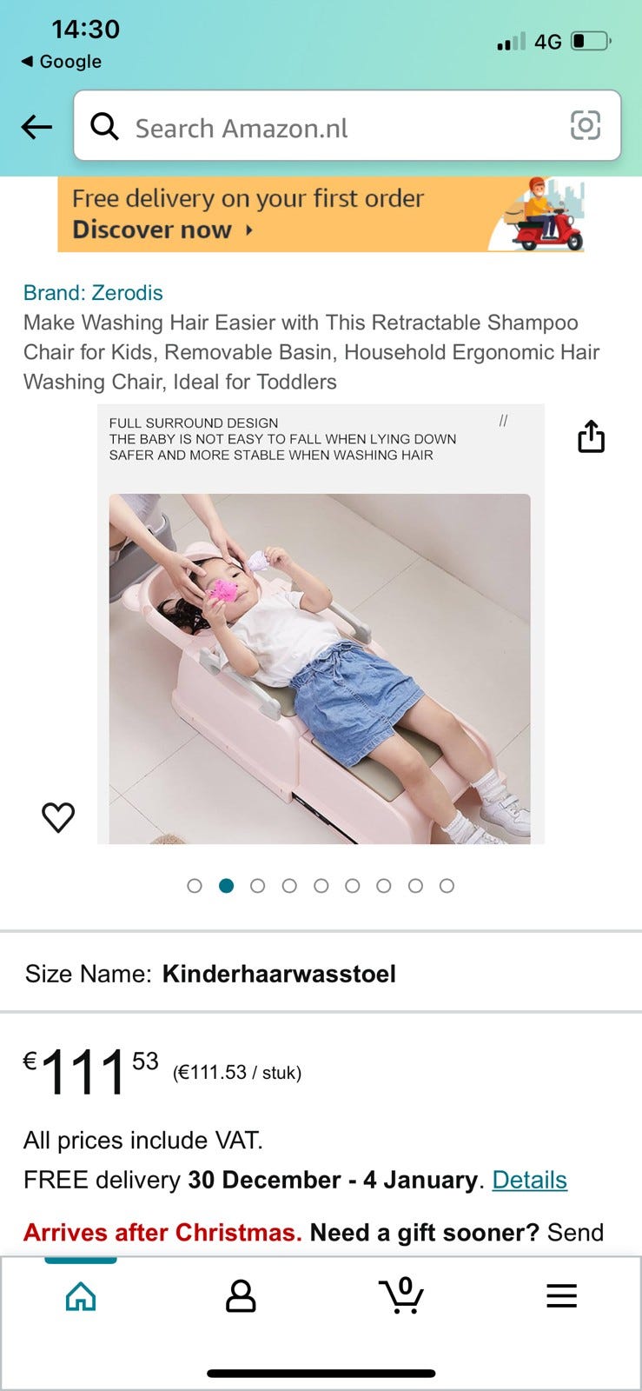
Task: Open delivery Details link
Action: [530, 1180]
